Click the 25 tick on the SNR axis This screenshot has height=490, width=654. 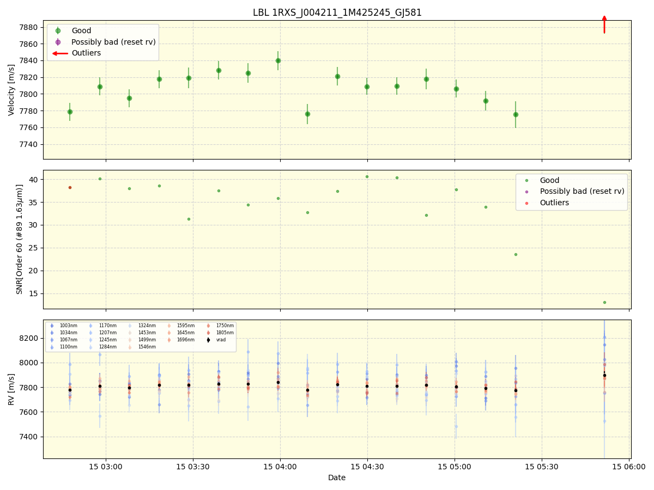click(x=33, y=248)
